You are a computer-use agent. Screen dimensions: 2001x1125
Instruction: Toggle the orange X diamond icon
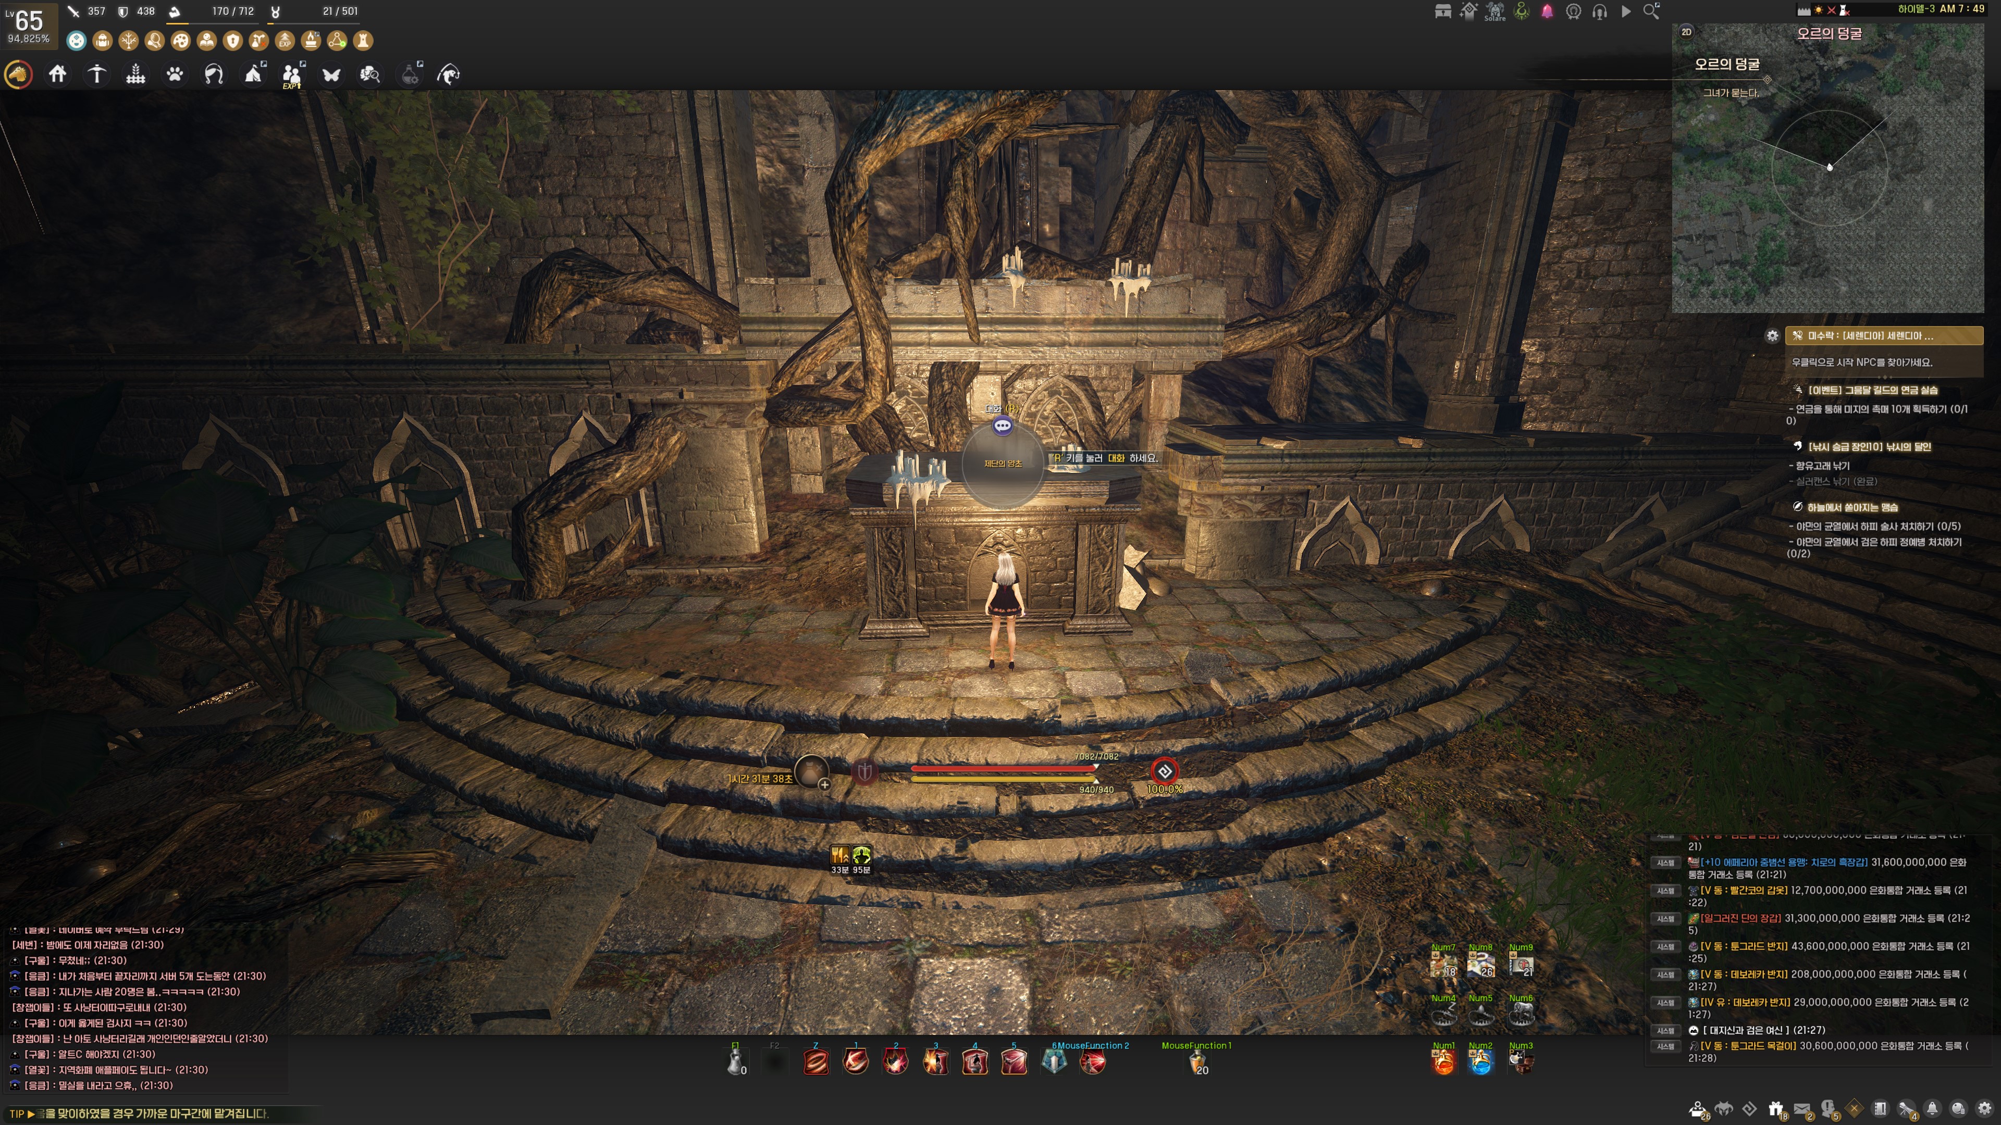pyautogui.click(x=1854, y=1109)
